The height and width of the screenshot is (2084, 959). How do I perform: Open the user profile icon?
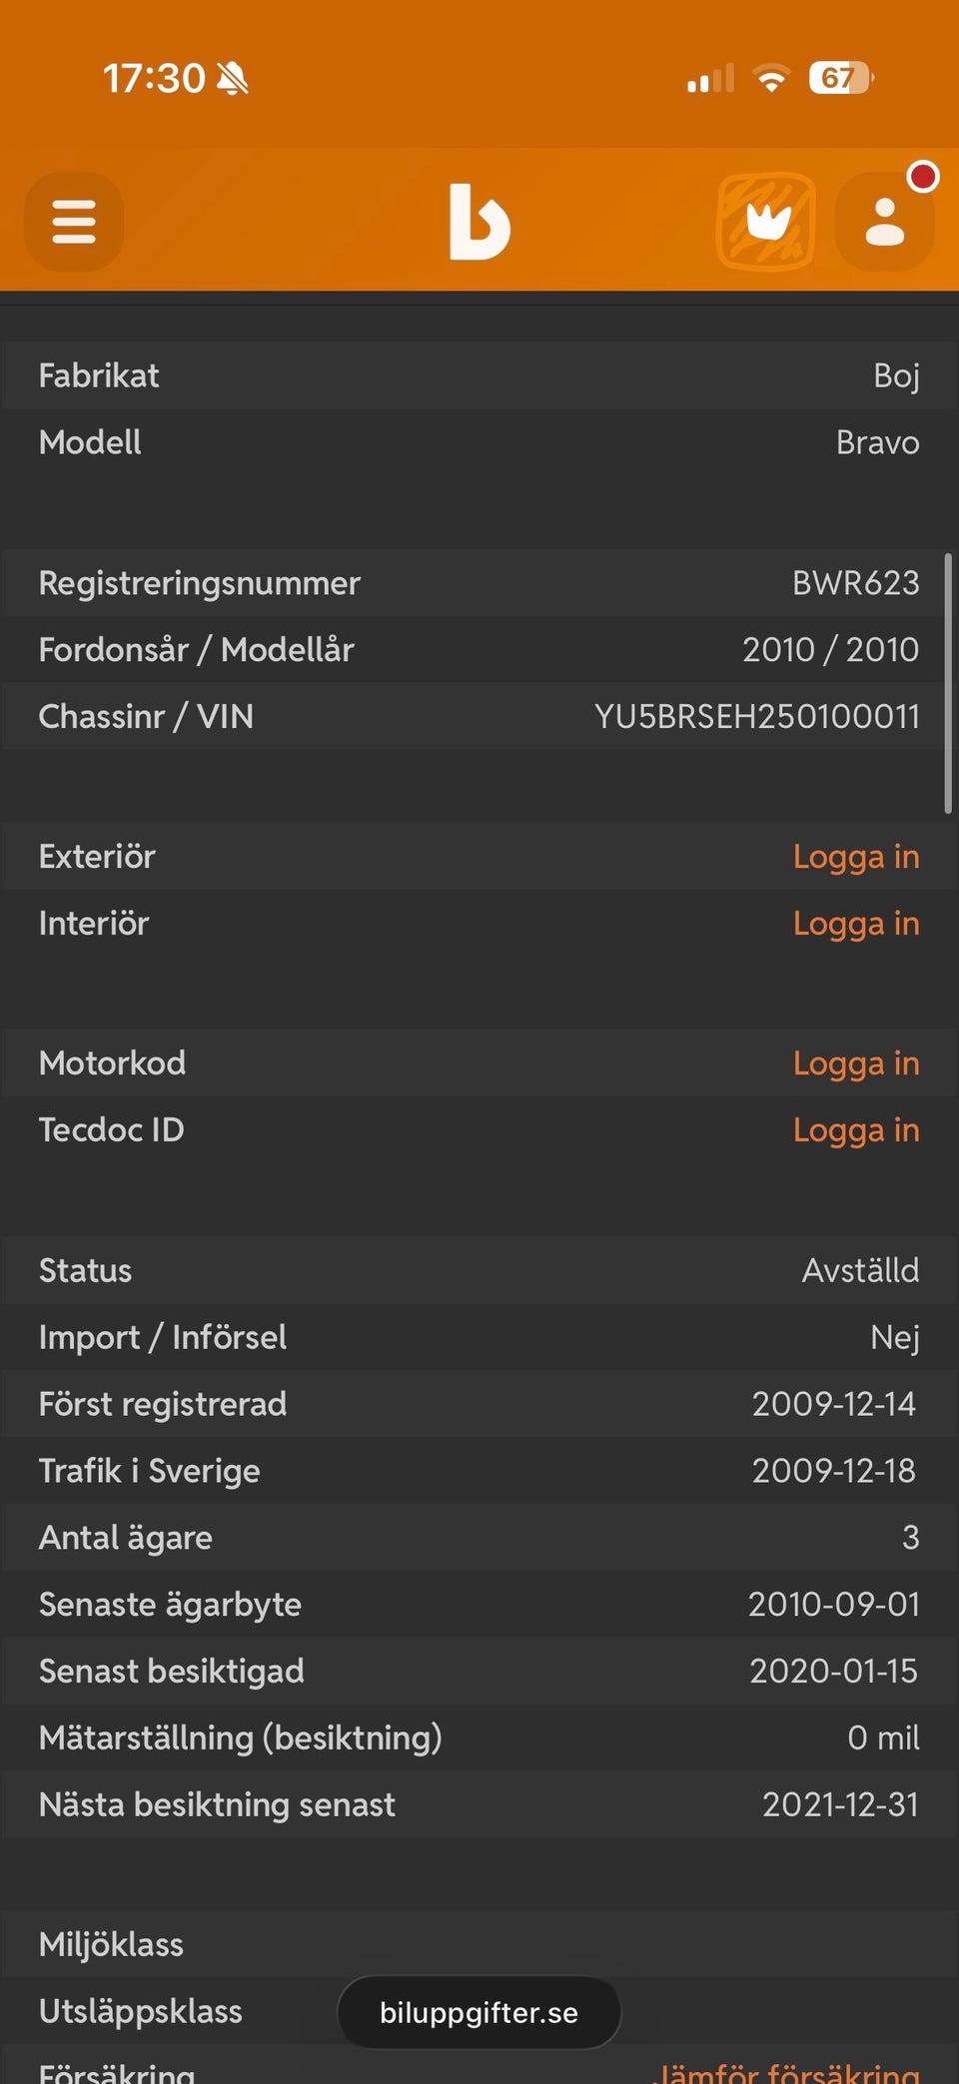pos(884,222)
